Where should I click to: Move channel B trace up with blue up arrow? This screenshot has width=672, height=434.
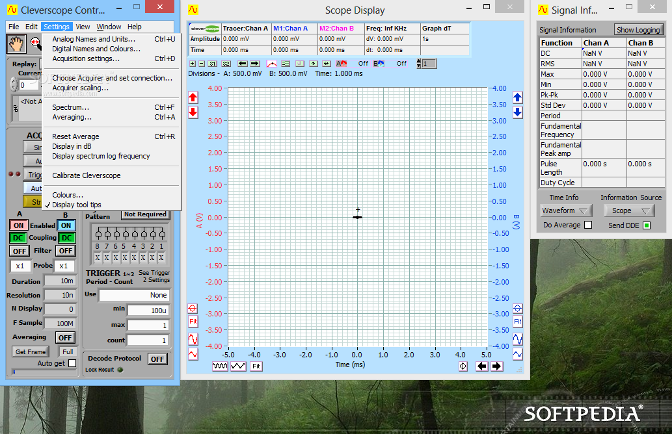coord(518,97)
